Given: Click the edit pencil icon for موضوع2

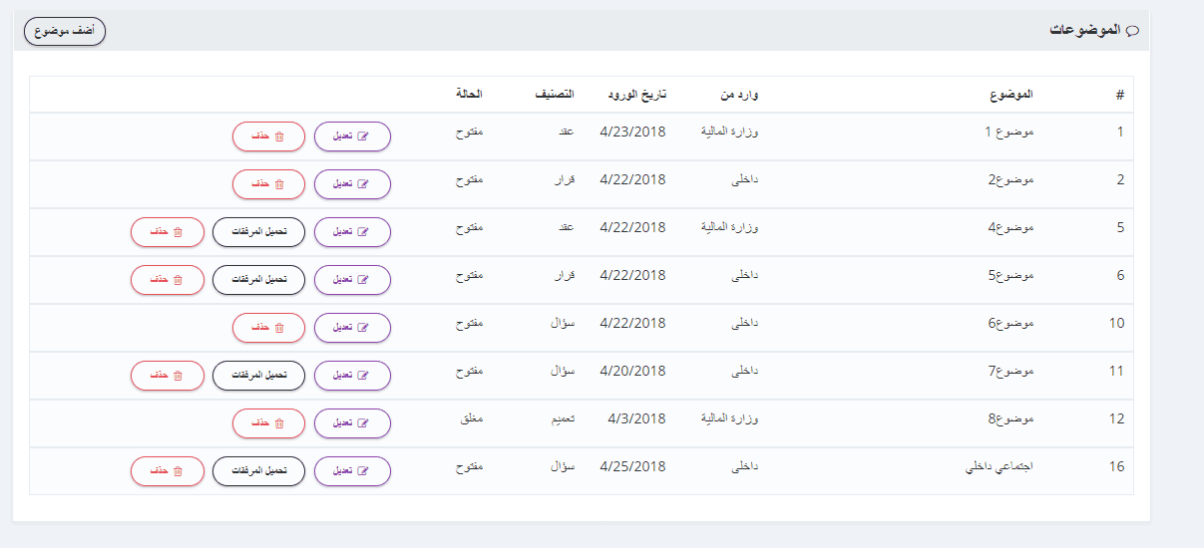Looking at the screenshot, I should coord(363,184).
